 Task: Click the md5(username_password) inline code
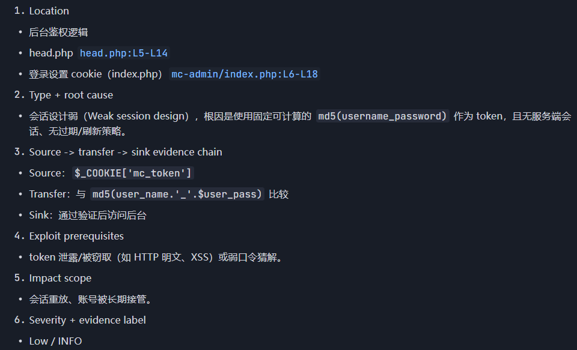coord(382,116)
